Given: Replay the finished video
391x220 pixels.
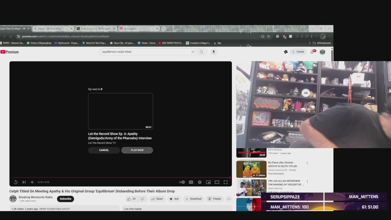Looking at the screenshot, I should click(16, 182).
